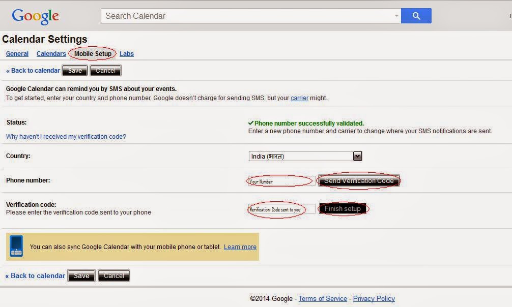
Task: Click the verification code input field
Action: point(282,209)
